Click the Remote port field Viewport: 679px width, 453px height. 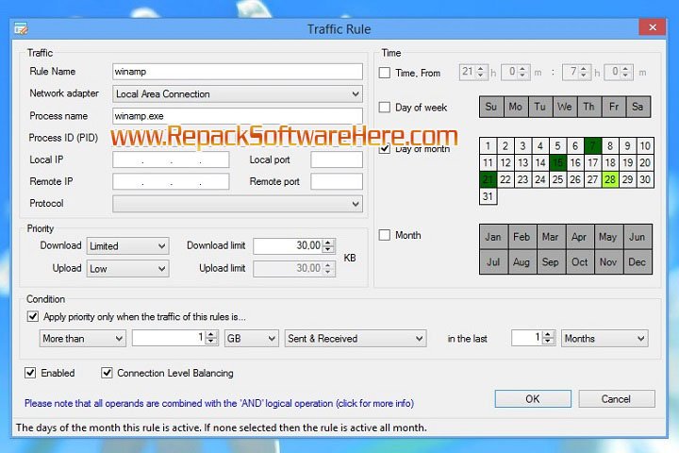click(337, 181)
